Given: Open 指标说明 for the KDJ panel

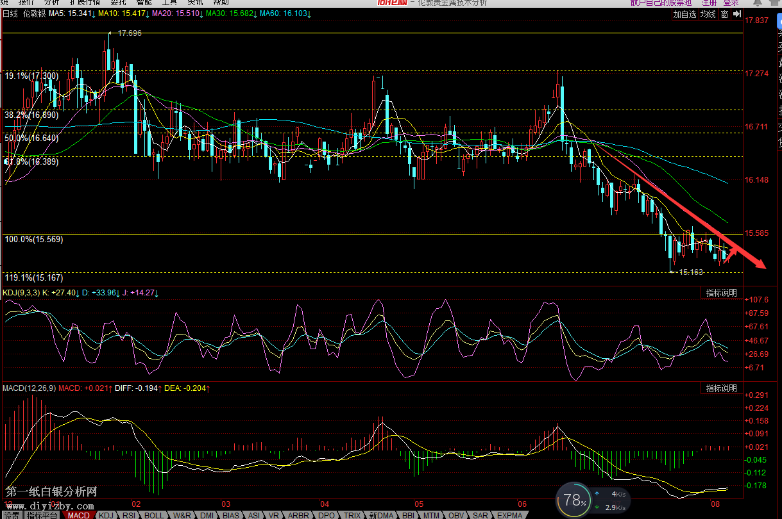Looking at the screenshot, I should click(721, 293).
